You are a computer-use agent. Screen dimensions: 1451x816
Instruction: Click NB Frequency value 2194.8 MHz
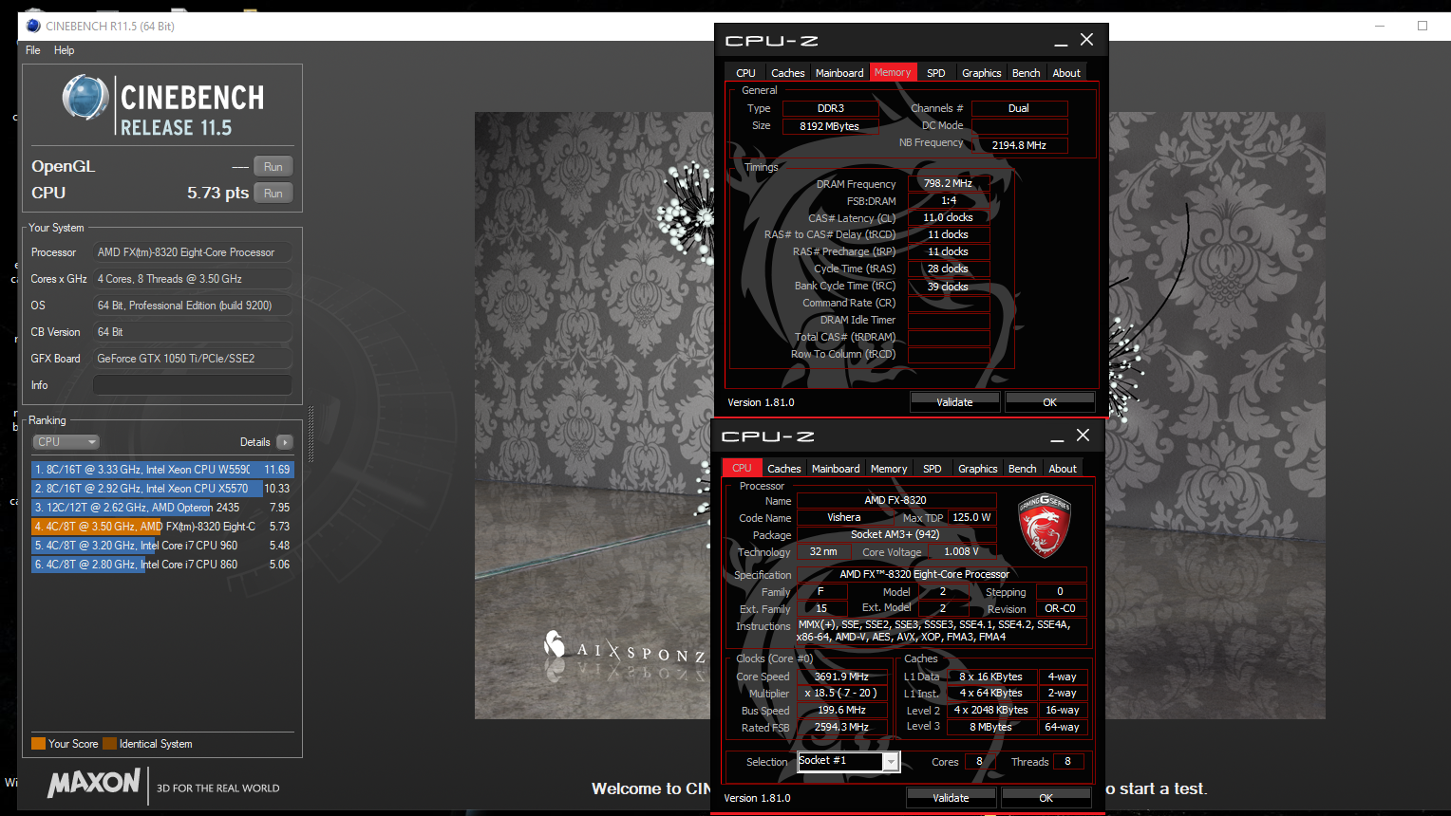(x=1019, y=145)
